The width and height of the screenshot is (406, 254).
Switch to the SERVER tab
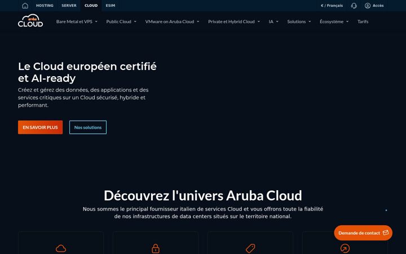tap(69, 6)
